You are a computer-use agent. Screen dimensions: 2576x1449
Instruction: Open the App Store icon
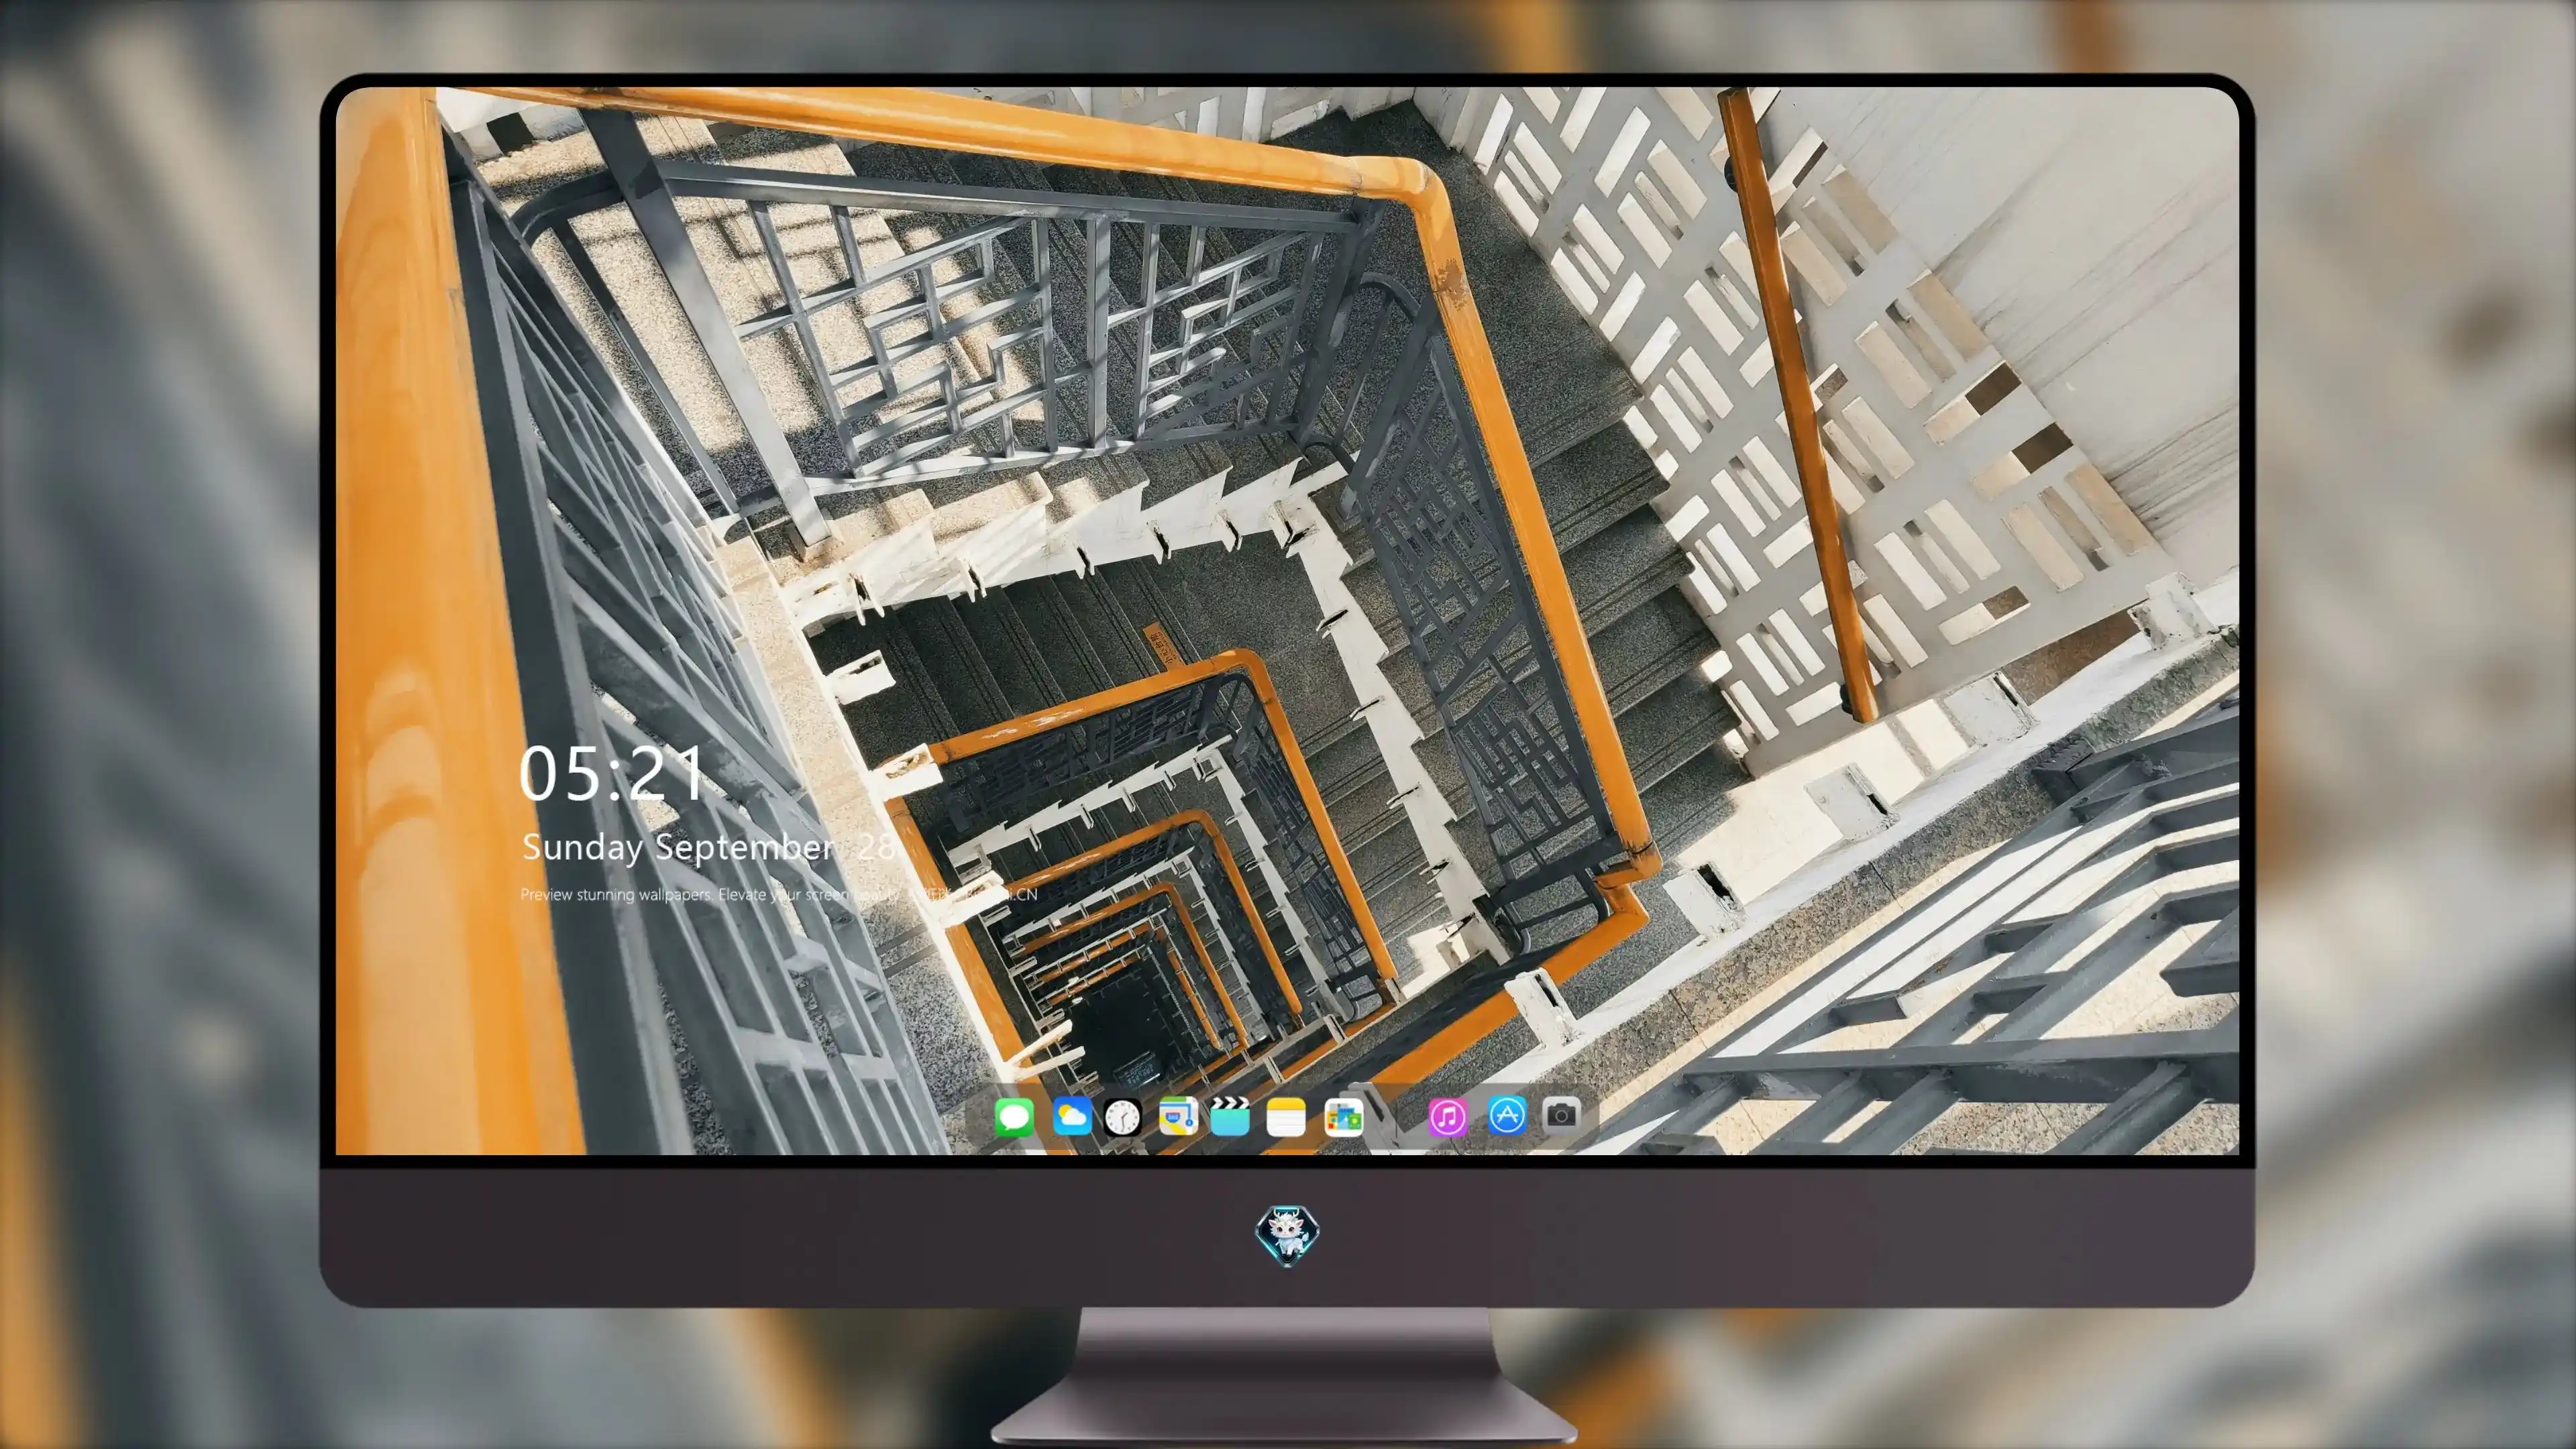[1507, 1115]
